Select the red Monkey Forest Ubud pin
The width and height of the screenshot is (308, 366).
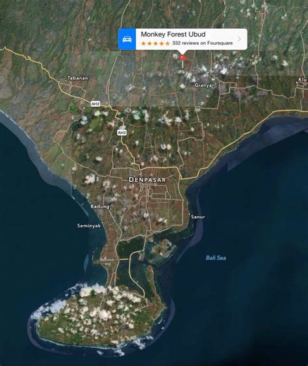pos(183,57)
